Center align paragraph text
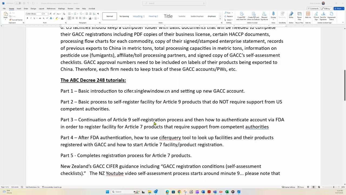This screenshot has width=346, height=195. tap(73, 18)
